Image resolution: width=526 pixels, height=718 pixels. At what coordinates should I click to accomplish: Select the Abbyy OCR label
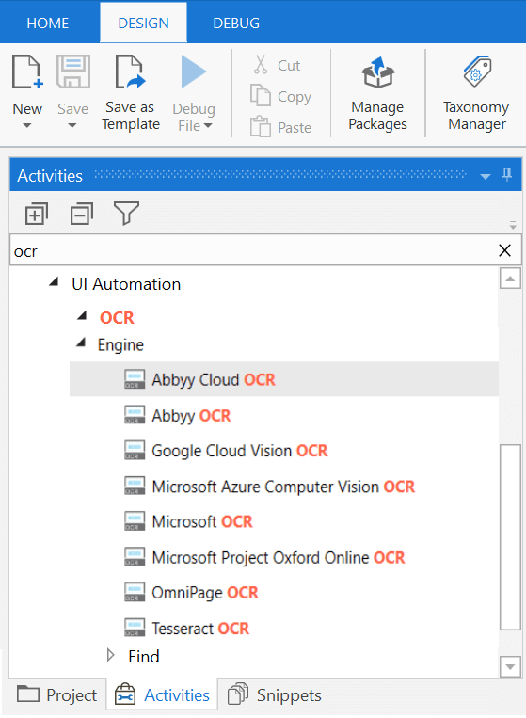(191, 415)
